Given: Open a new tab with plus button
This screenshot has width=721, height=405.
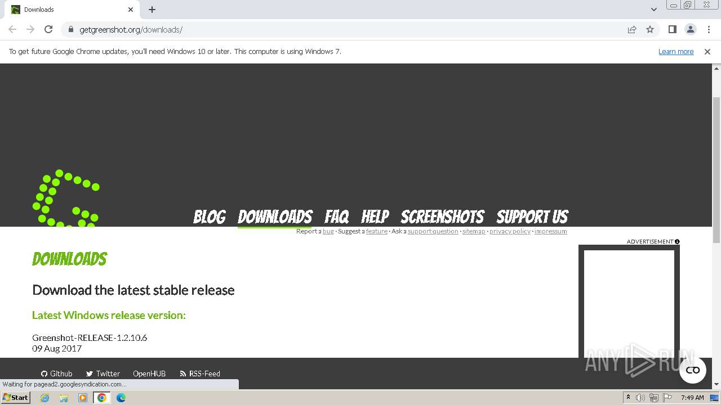Looking at the screenshot, I should coord(152,10).
